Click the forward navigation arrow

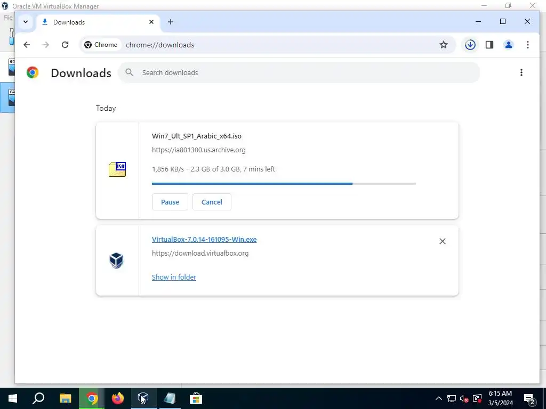pos(46,45)
